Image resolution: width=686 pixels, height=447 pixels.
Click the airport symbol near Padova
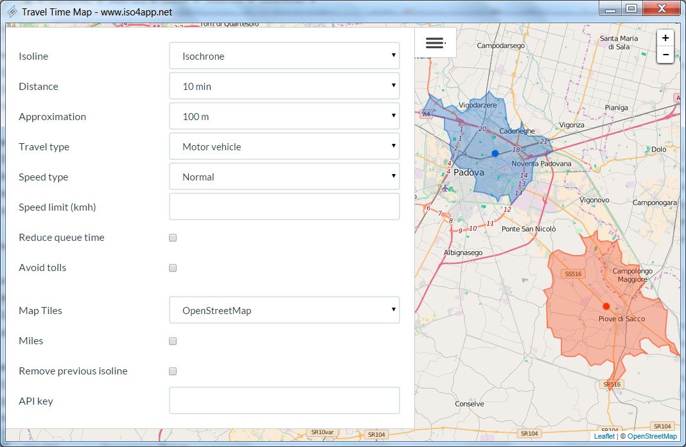(x=445, y=189)
